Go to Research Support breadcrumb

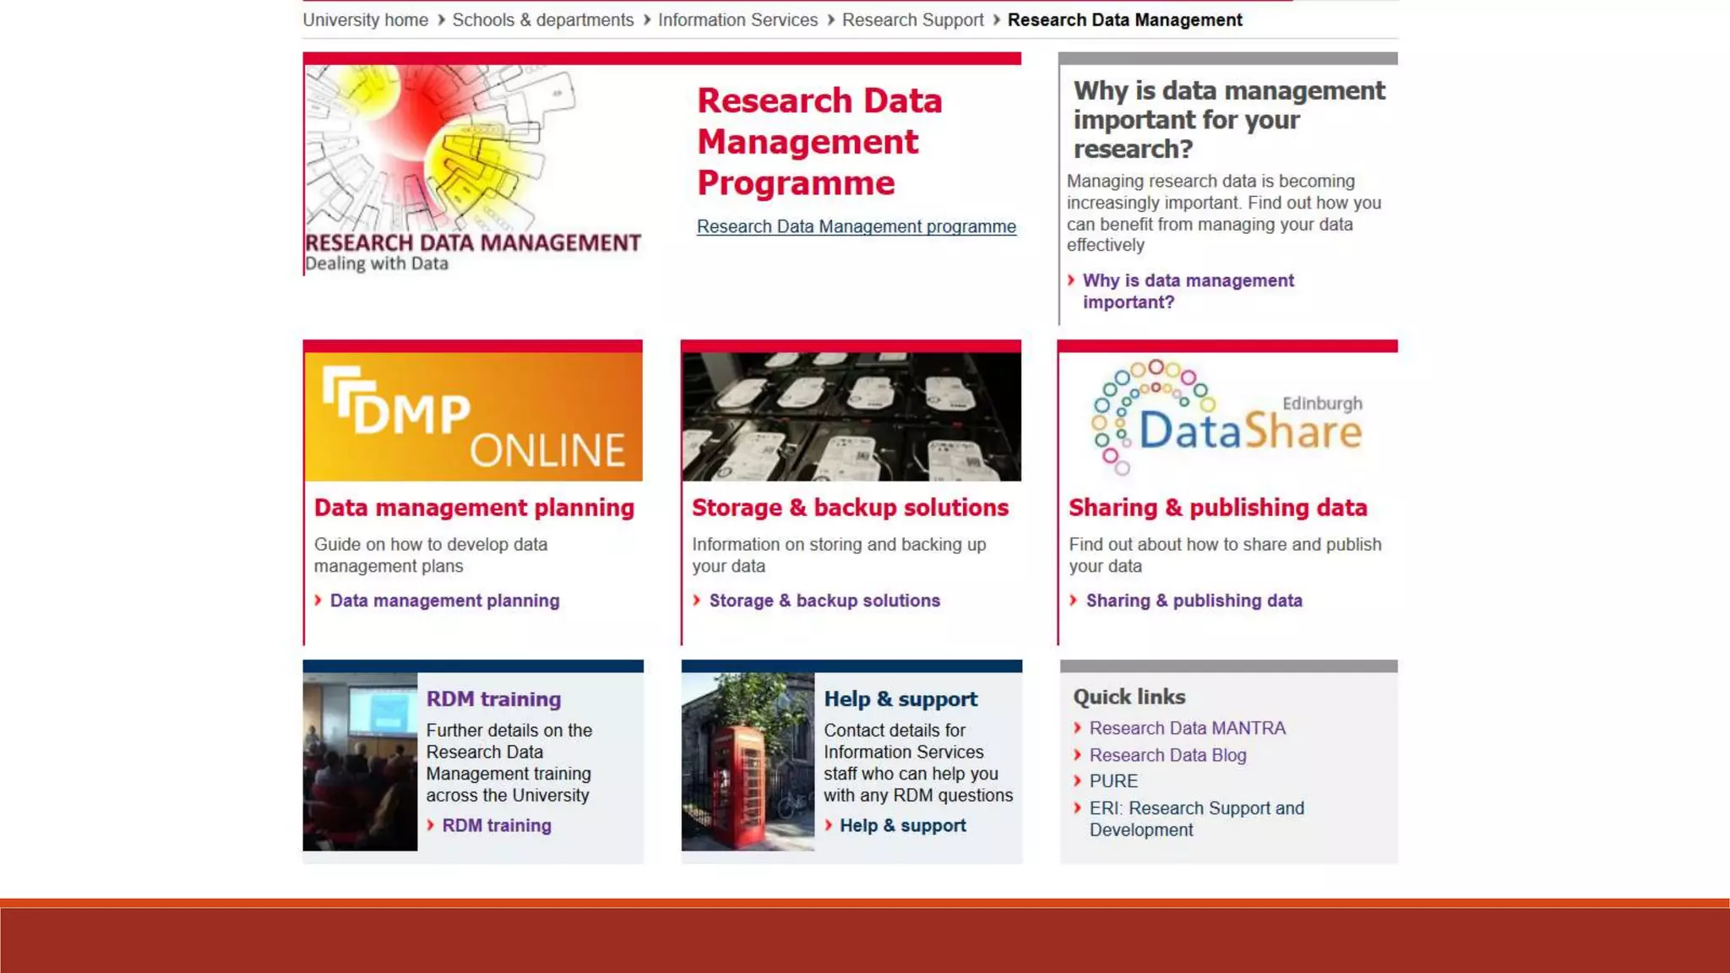pos(912,19)
